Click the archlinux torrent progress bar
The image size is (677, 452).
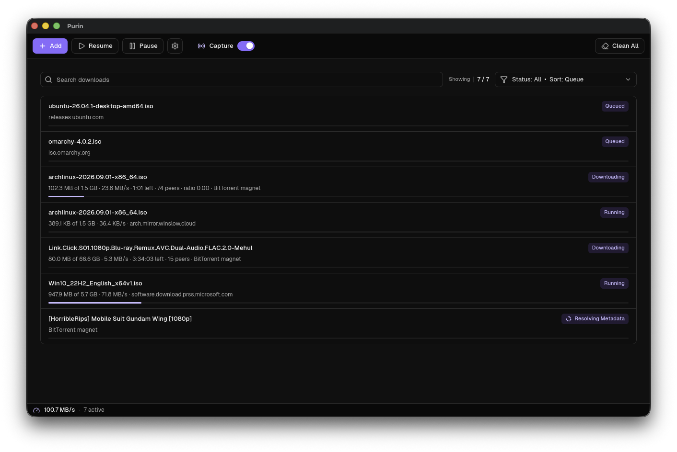(x=338, y=196)
